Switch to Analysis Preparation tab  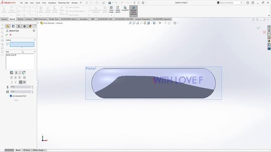coord(143,19)
